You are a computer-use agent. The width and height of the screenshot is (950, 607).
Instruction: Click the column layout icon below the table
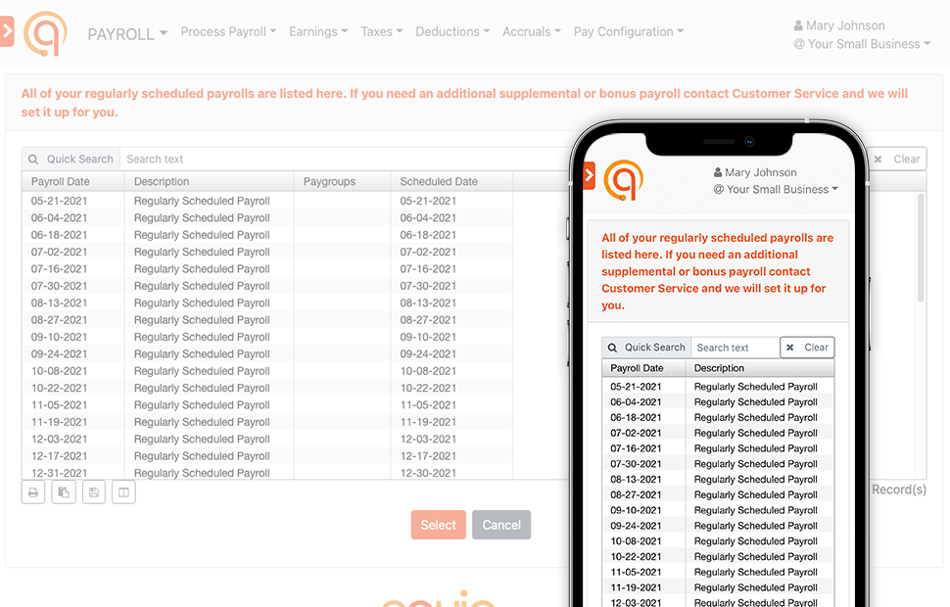coord(123,492)
